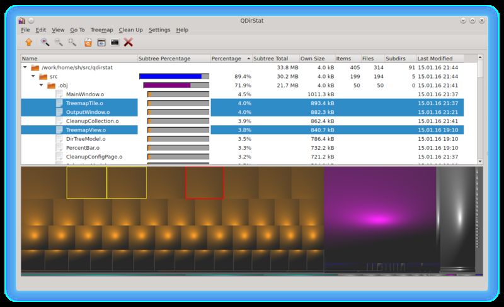Open the Clean Up menu
The height and width of the screenshot is (307, 504).
(x=131, y=30)
